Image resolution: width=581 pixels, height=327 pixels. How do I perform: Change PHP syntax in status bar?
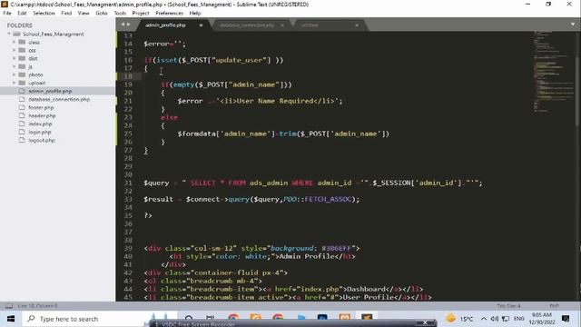coord(555,306)
